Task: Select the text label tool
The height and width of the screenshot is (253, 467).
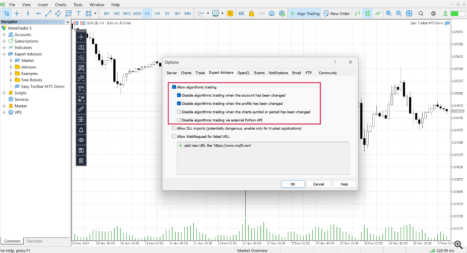Action: 78,13
